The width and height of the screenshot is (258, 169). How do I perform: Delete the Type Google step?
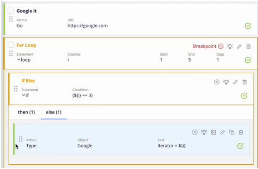point(241,132)
